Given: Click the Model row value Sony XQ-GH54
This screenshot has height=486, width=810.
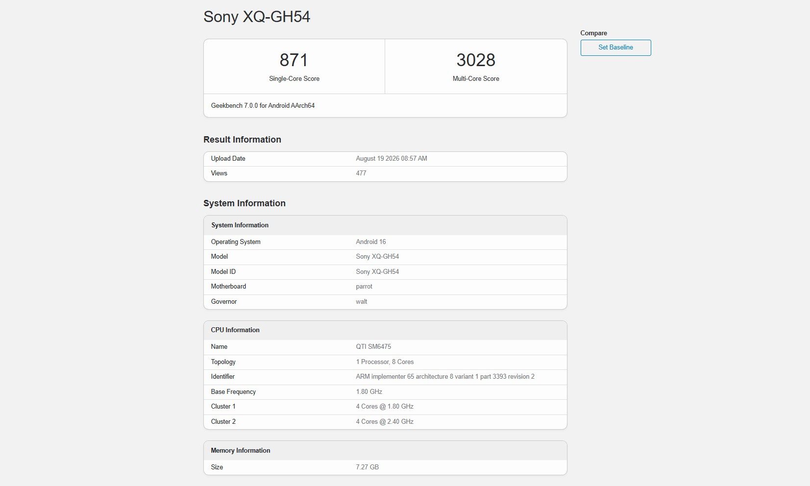Looking at the screenshot, I should [377, 257].
